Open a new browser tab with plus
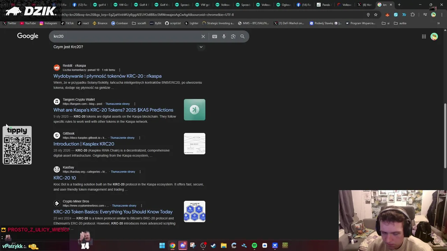The image size is (447, 251). point(399,5)
